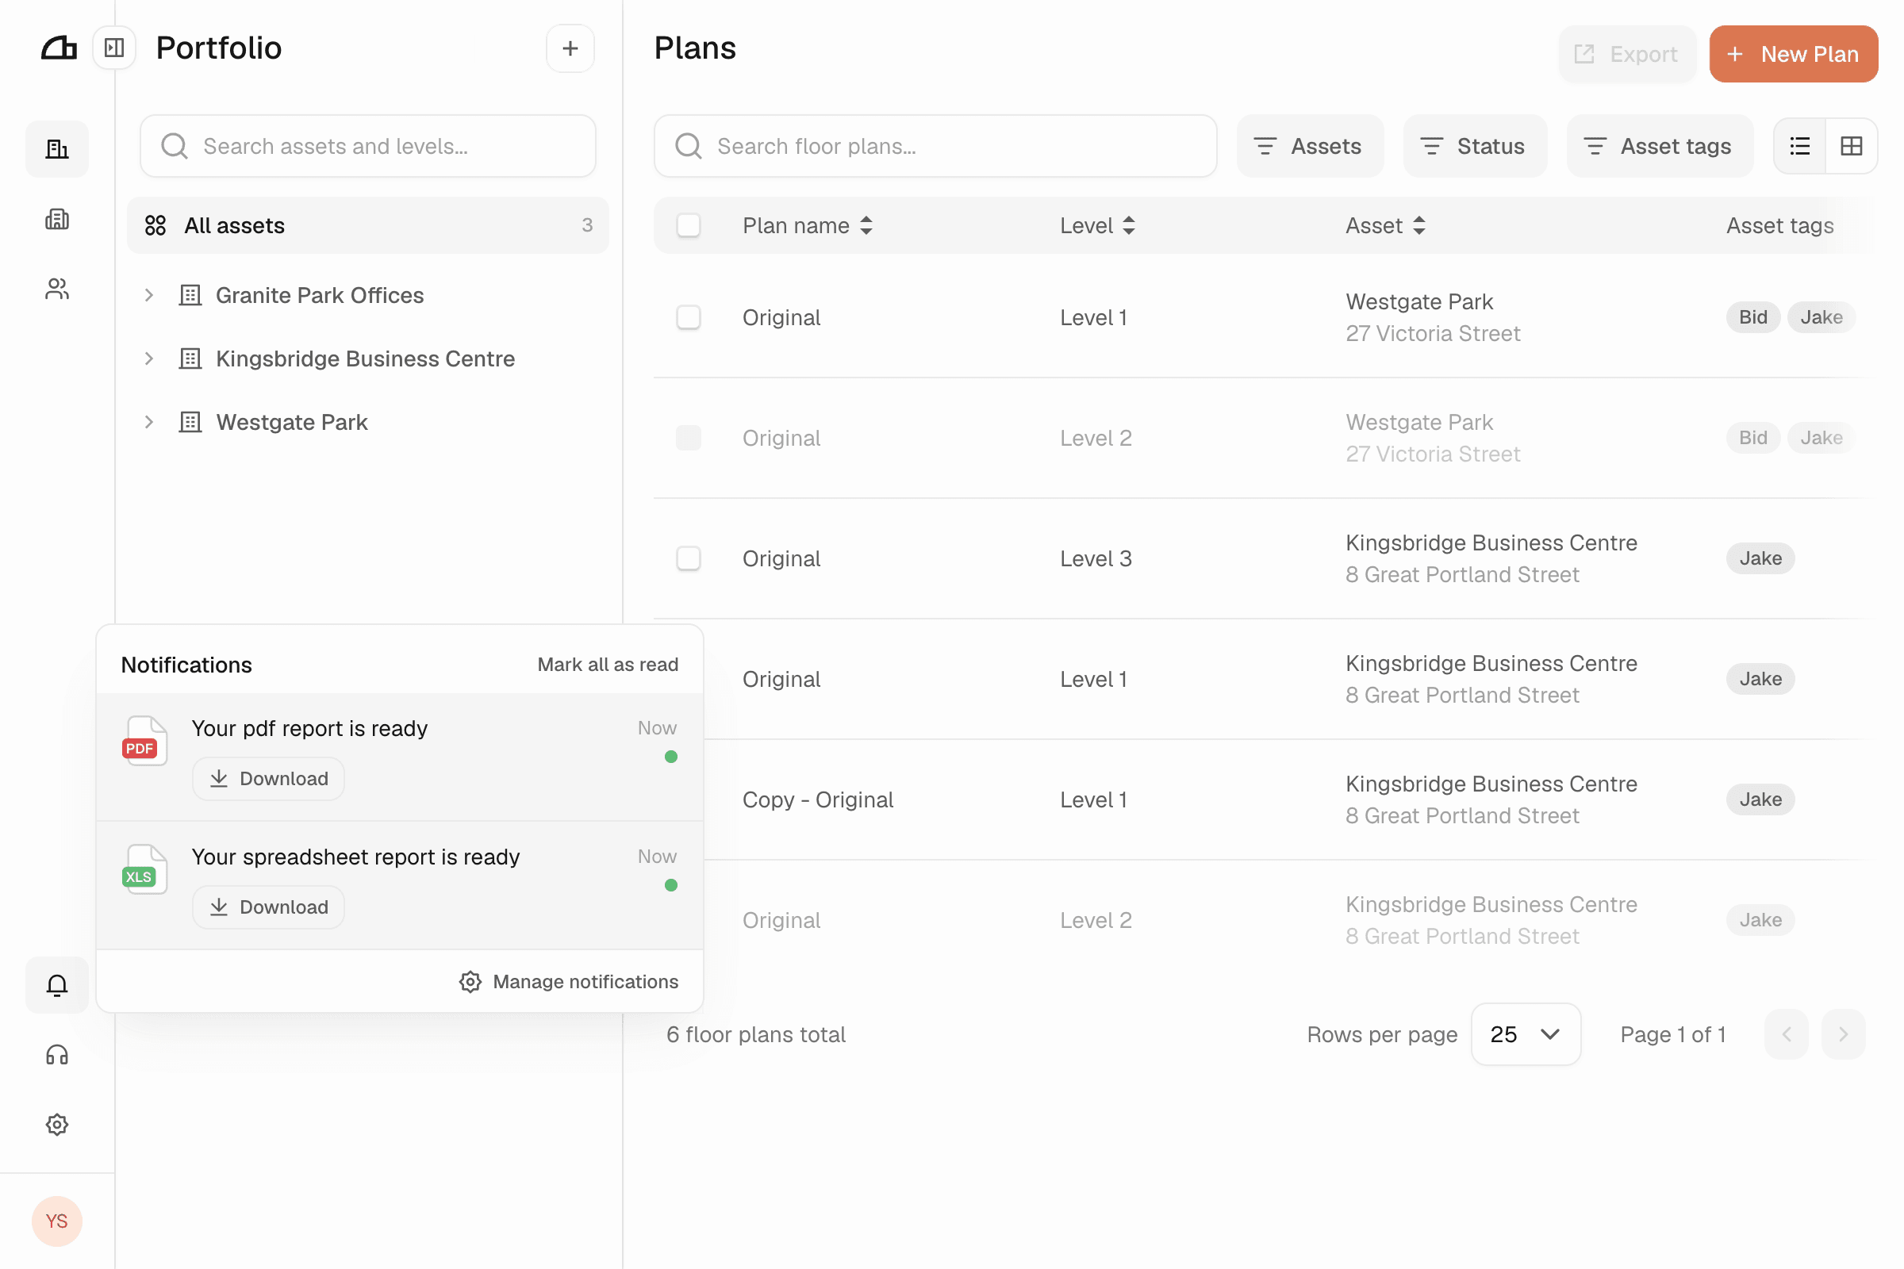Open settings gear in left rail

[56, 1124]
